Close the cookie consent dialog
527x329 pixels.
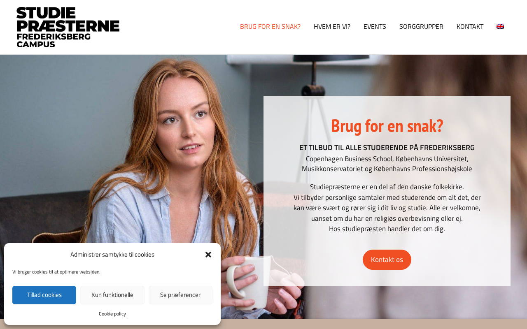[208, 255]
